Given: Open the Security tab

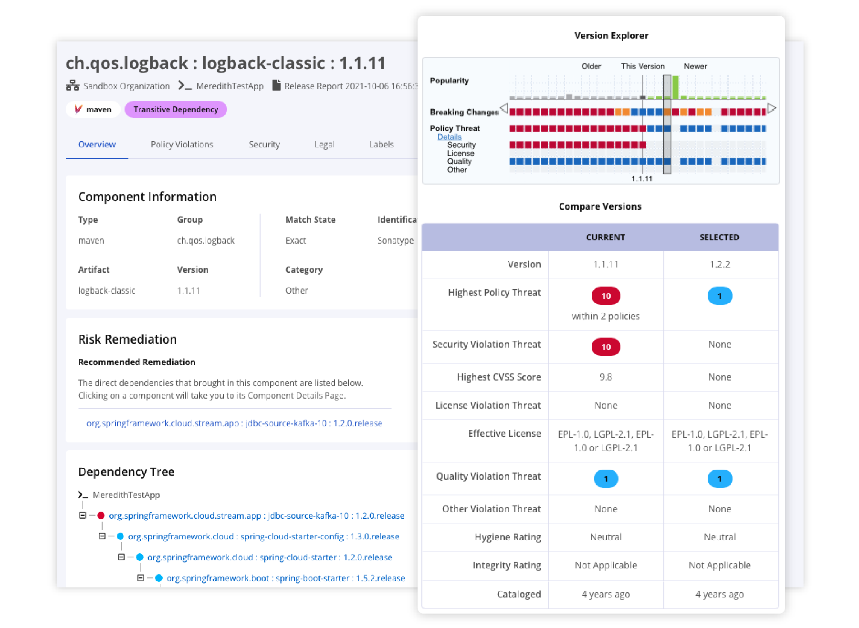Looking at the screenshot, I should [x=264, y=144].
